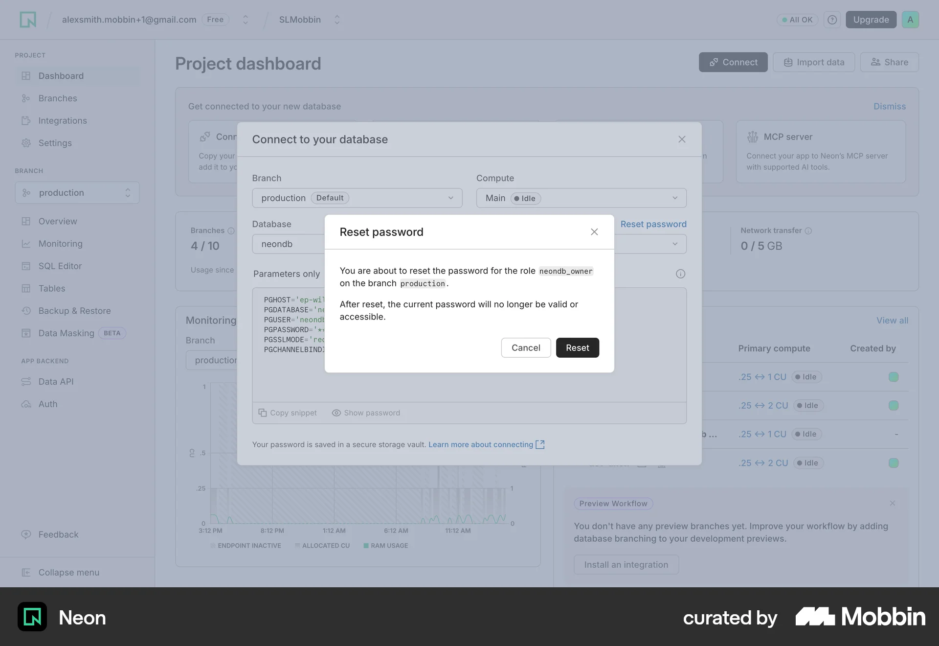Viewport: 939px width, 646px height.
Task: Click Feedback in sidebar
Action: [50, 534]
